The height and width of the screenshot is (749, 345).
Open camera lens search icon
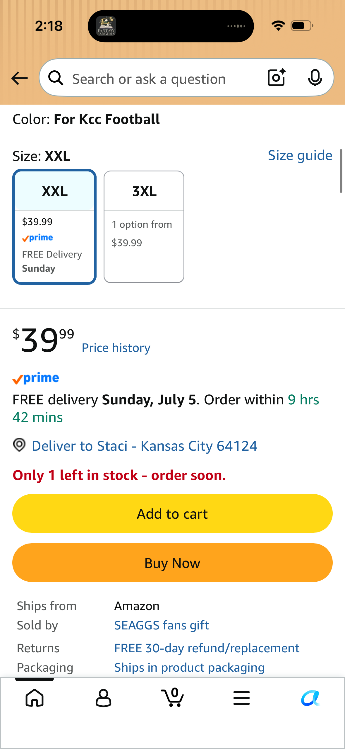[x=277, y=77]
